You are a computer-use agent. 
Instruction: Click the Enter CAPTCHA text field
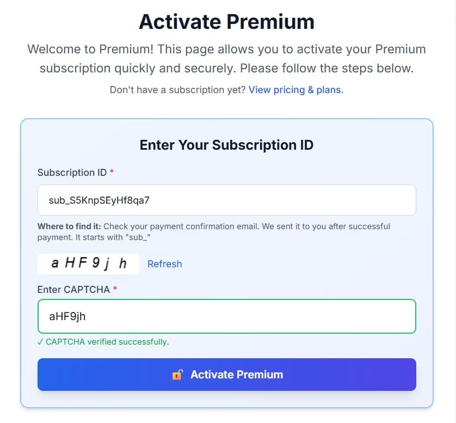tap(226, 316)
